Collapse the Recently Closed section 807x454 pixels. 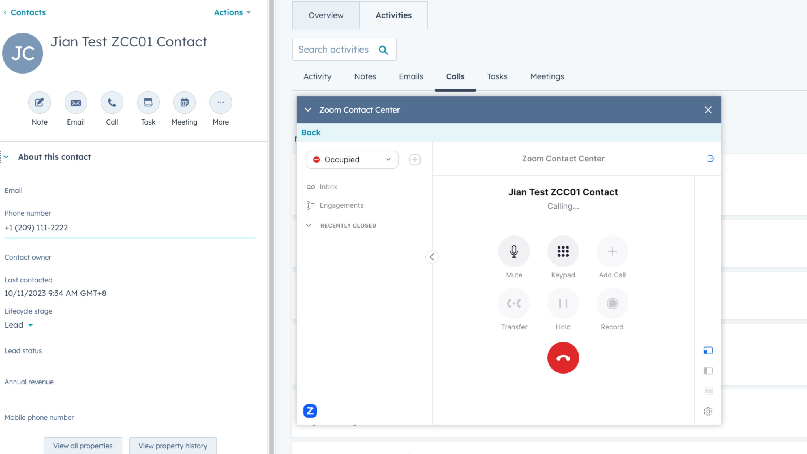coord(309,225)
